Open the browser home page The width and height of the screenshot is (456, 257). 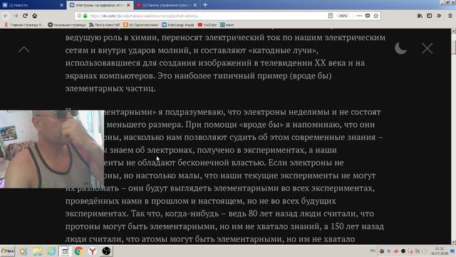35,16
